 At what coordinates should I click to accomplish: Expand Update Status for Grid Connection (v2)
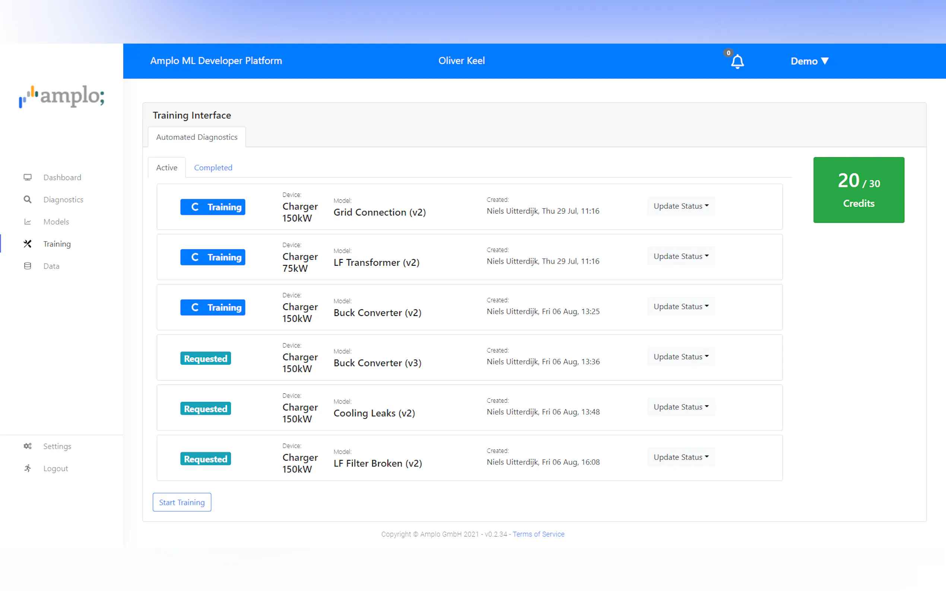[680, 206]
